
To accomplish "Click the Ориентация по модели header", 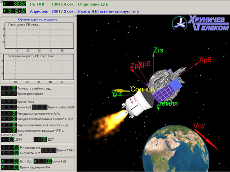I will (37, 19).
